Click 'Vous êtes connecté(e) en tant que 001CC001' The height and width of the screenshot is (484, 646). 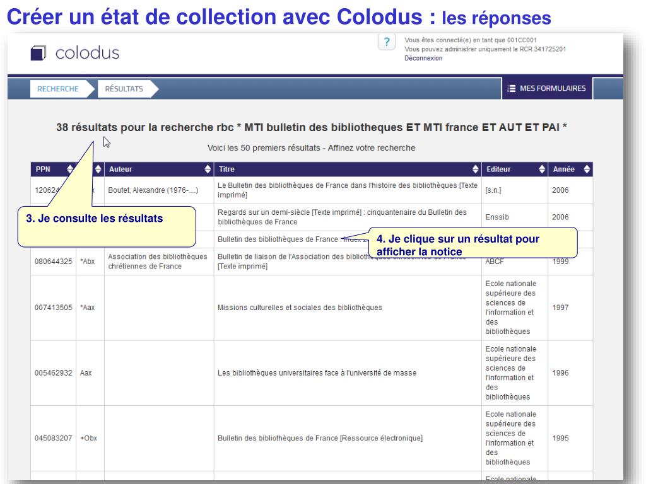(x=471, y=40)
